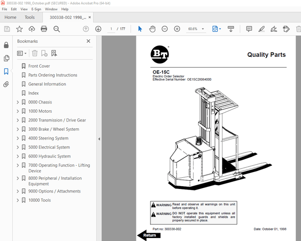Screen dimensions: 301x241
Task: Click the Return arrow link on page
Action: click(x=149, y=235)
